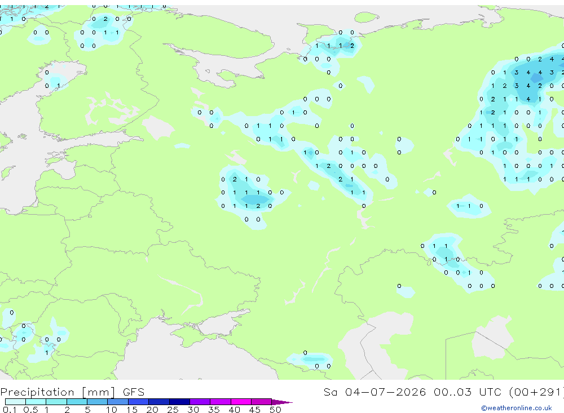The height and width of the screenshot is (413, 564).
Task: Click the 0.1–0.5 mm palest legend swatch
Action: click(15, 402)
